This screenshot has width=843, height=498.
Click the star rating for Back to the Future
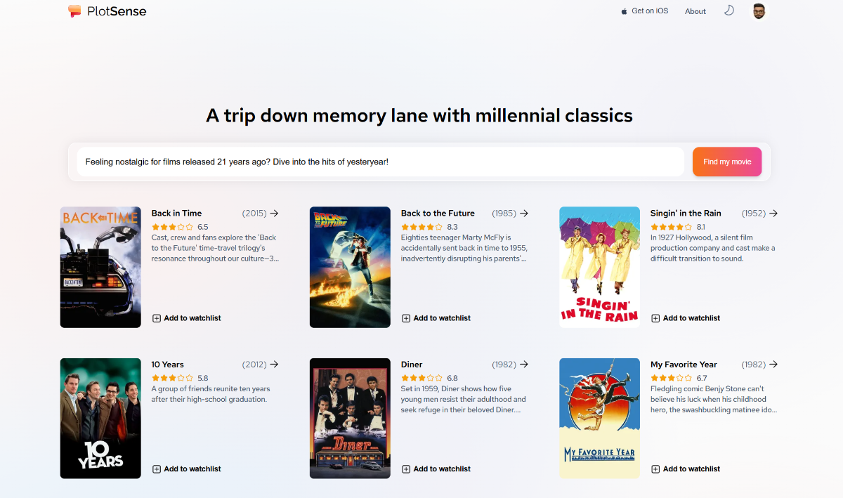tap(421, 227)
